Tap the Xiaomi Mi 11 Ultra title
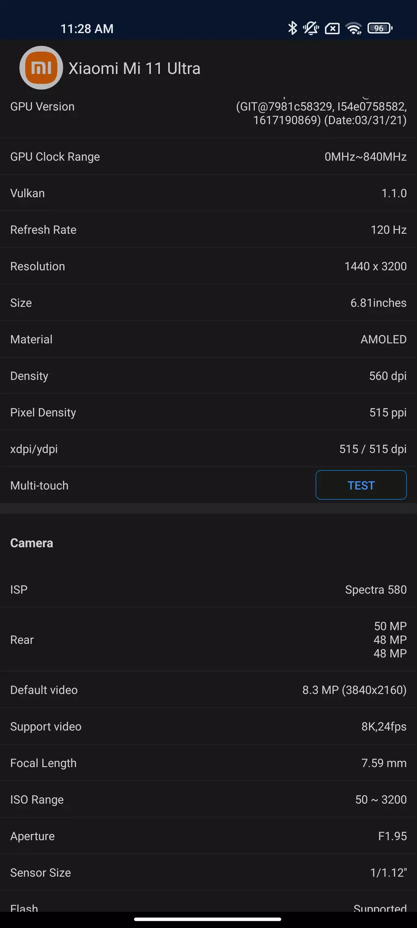Viewport: 417px width, 928px height. click(x=134, y=68)
